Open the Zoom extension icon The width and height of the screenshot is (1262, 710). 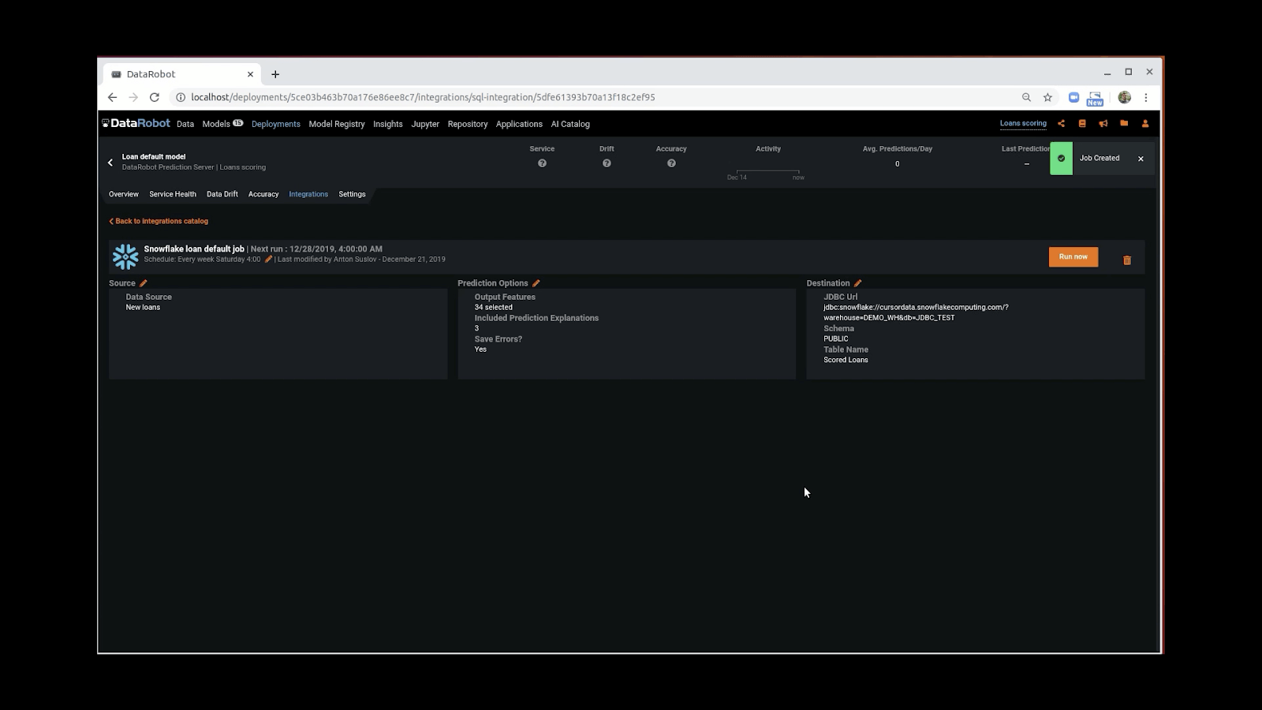[1073, 97]
